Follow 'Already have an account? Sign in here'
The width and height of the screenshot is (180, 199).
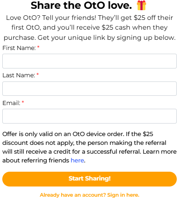(x=90, y=195)
